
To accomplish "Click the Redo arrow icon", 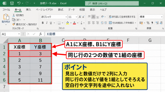I will 27,3.
